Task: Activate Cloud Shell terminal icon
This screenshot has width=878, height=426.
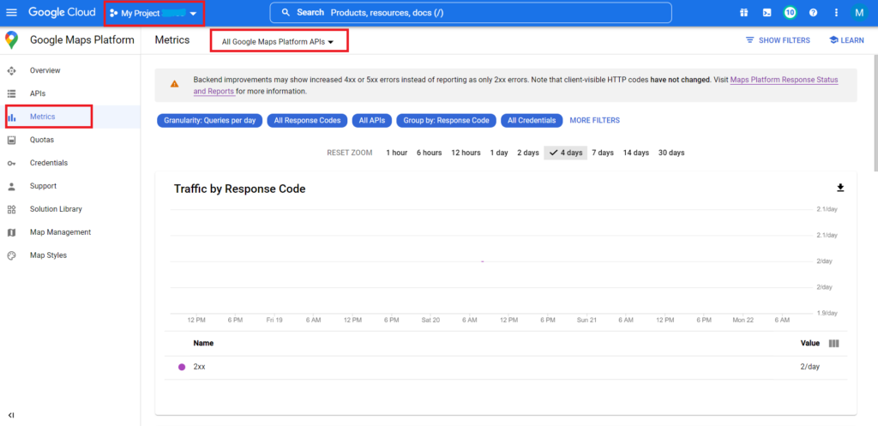Action: point(767,12)
